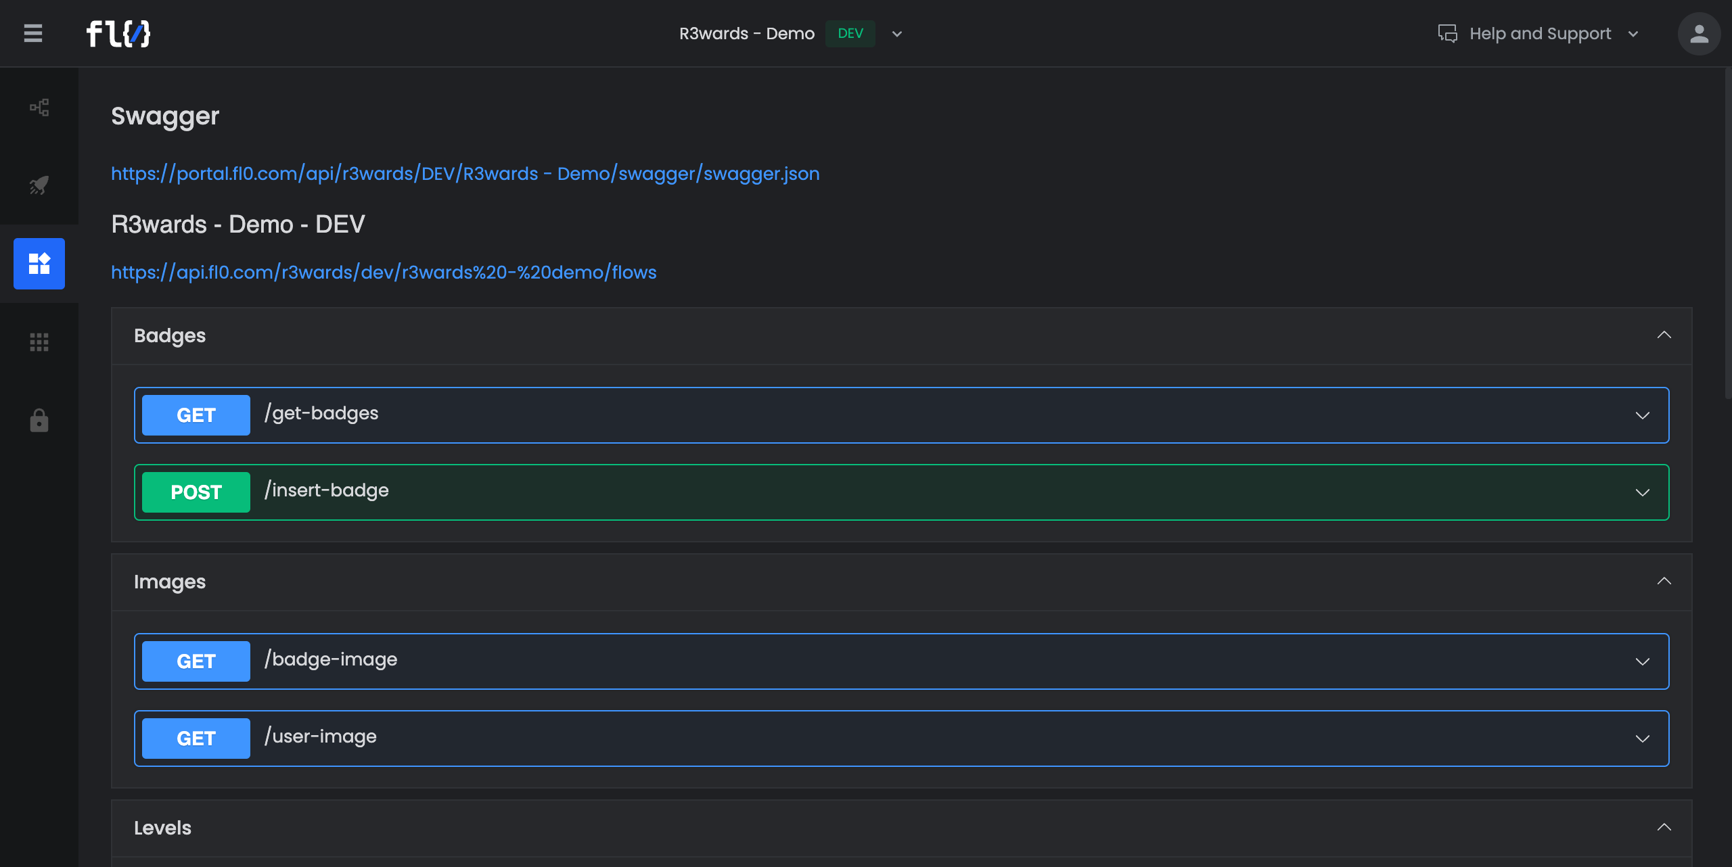Collapse the Badges section
The width and height of the screenshot is (1732, 867).
coord(1664,335)
